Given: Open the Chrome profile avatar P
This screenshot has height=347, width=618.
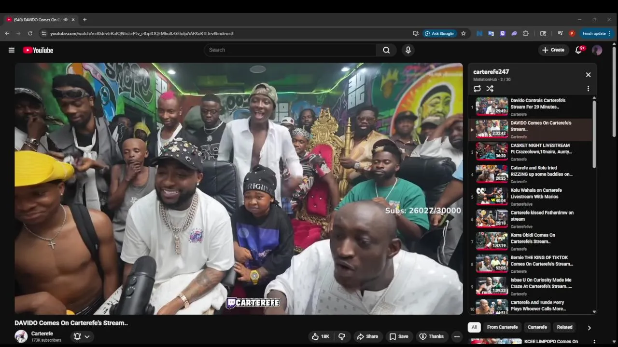Looking at the screenshot, I should pyautogui.click(x=572, y=33).
